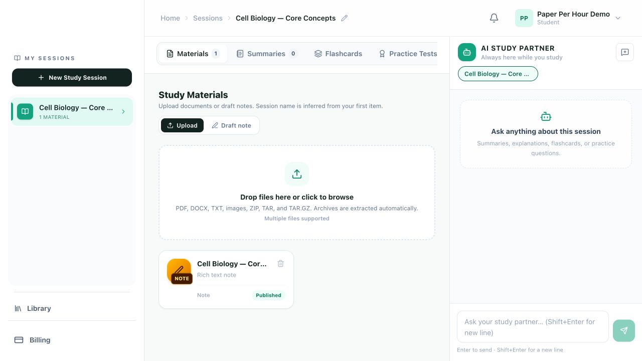Click the Ask your study partner input field

(533, 327)
